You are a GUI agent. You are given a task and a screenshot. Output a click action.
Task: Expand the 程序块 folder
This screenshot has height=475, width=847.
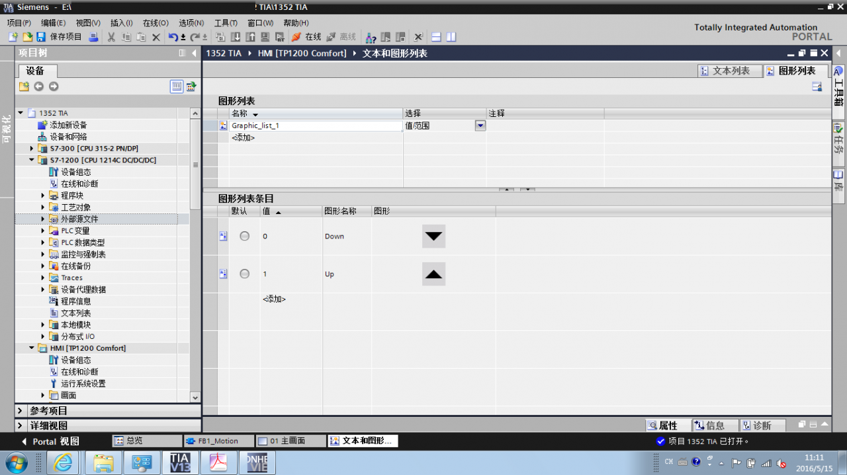tap(43, 196)
